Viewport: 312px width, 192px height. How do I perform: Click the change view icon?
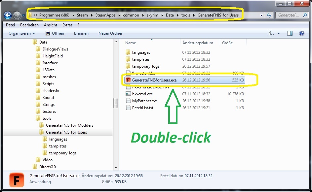click(271, 33)
